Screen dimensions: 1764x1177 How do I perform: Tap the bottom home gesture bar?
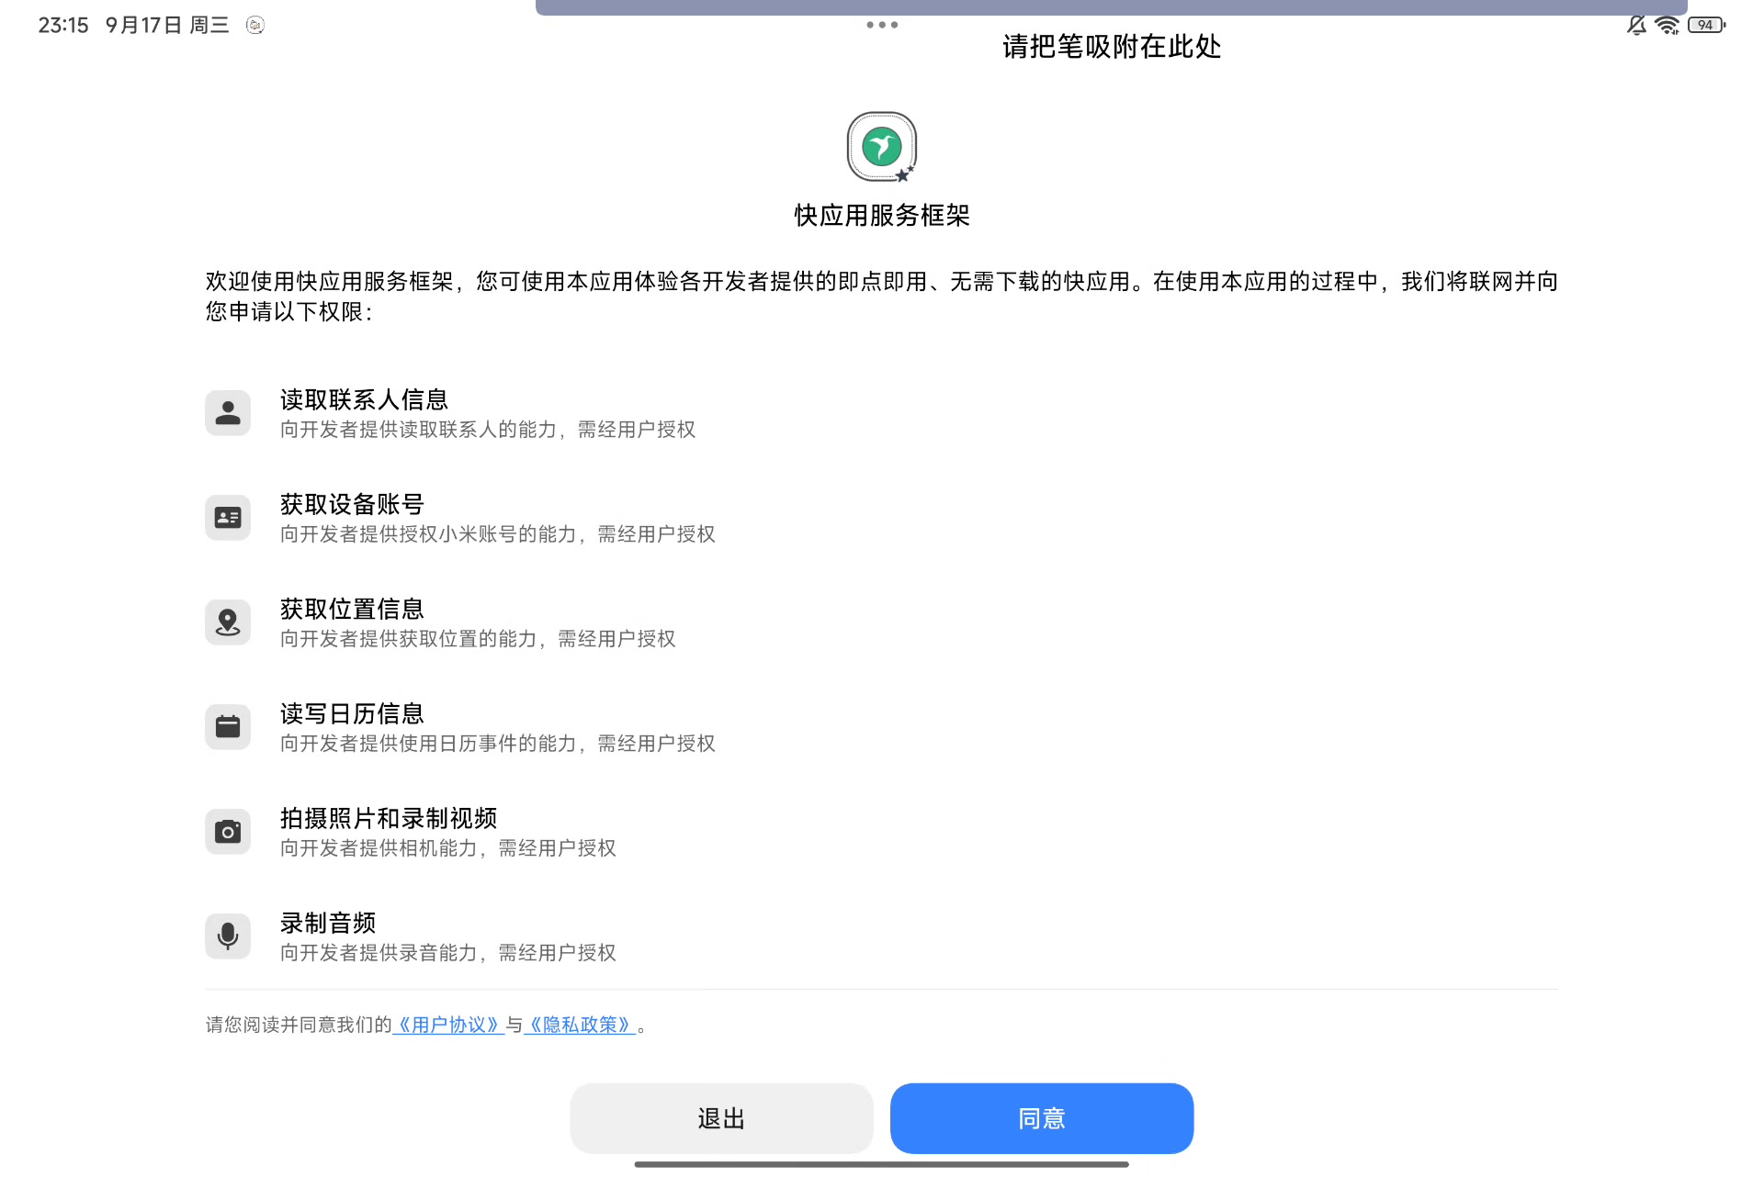(881, 1164)
